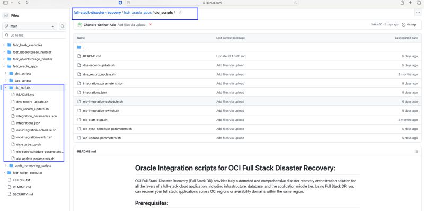
Task: Click the Last commit date column header
Action: (x=406, y=38)
